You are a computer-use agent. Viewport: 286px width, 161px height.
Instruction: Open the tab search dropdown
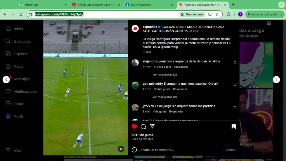pyautogui.click(x=281, y=4)
